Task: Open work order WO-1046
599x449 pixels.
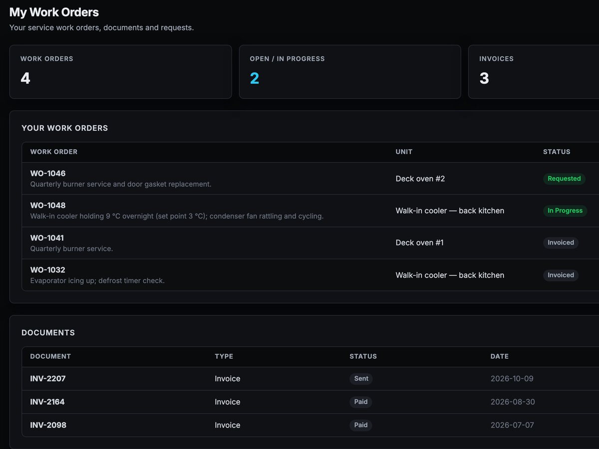Action: tap(48, 174)
